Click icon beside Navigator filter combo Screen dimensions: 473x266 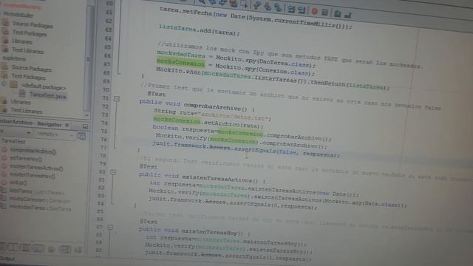click(81, 136)
